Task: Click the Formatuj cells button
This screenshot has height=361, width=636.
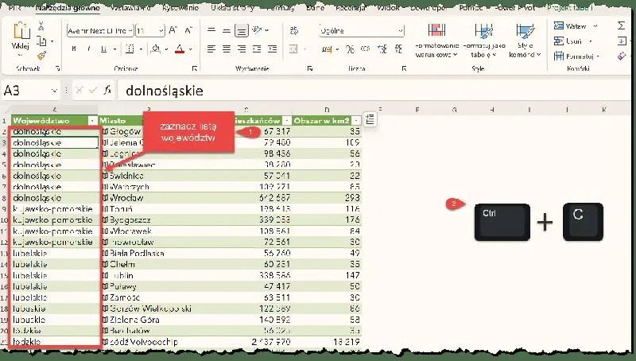Action: 576,56
